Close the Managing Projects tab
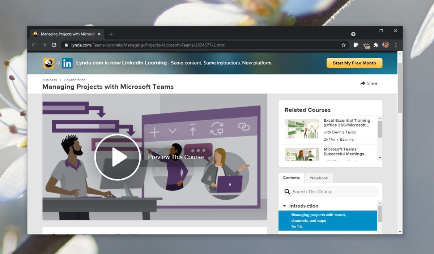Viewport: 434px width, 254px height. 99,34
